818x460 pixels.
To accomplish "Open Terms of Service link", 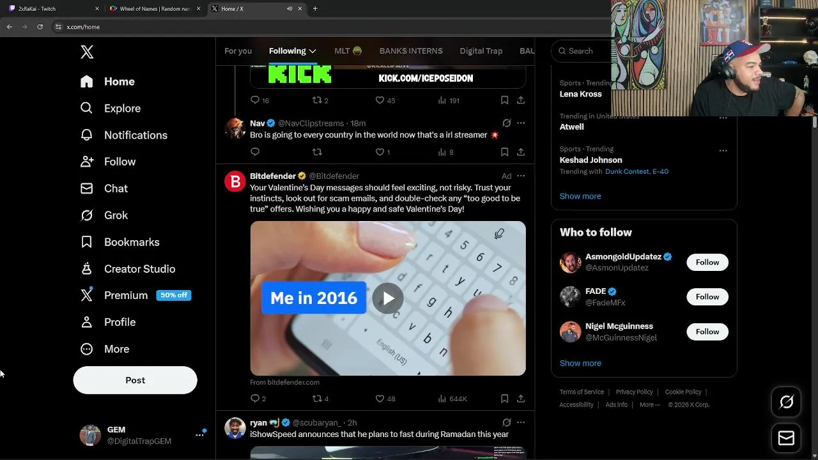I will (582, 392).
